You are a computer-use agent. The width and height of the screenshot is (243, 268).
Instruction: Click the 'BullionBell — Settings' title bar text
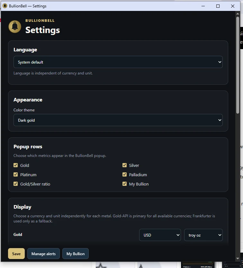[x=28, y=6]
